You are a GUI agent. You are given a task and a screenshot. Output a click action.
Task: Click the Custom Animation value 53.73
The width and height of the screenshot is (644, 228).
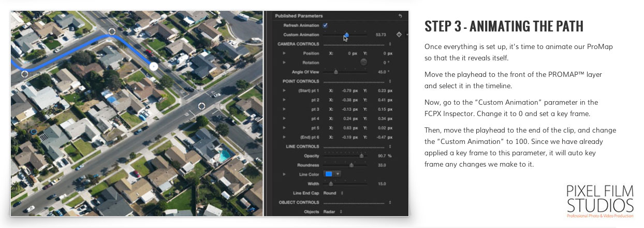click(x=381, y=35)
